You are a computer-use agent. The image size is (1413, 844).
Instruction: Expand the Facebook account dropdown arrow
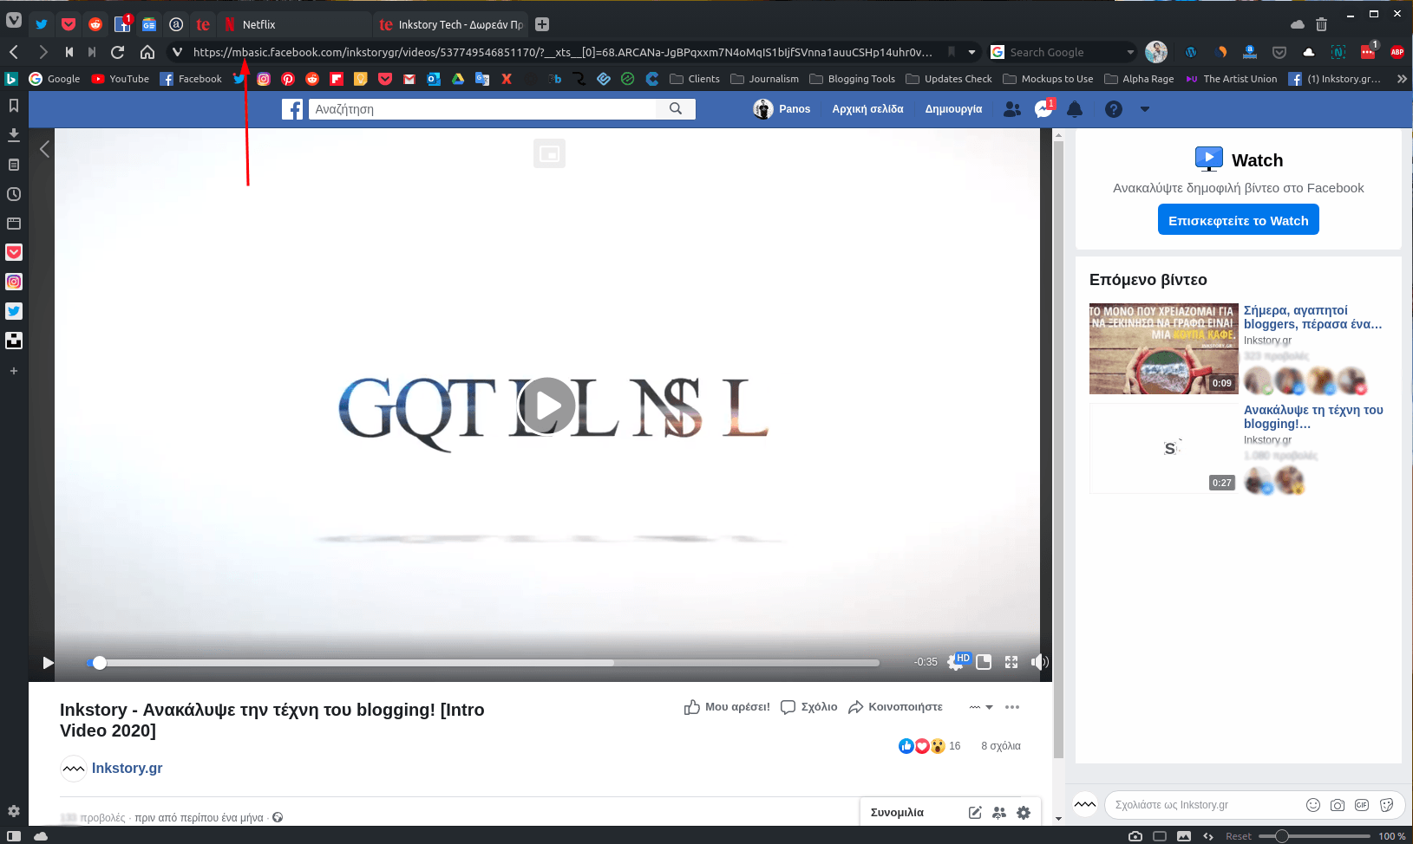point(1144,109)
